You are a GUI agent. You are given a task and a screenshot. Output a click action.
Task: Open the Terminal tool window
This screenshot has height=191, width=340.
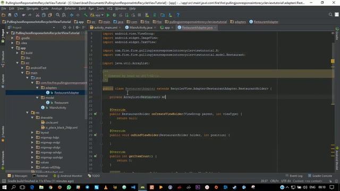40,176
